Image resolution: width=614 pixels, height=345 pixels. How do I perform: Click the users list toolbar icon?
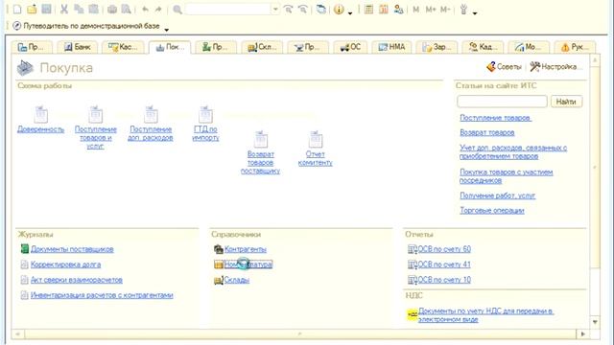pyautogui.click(x=399, y=9)
